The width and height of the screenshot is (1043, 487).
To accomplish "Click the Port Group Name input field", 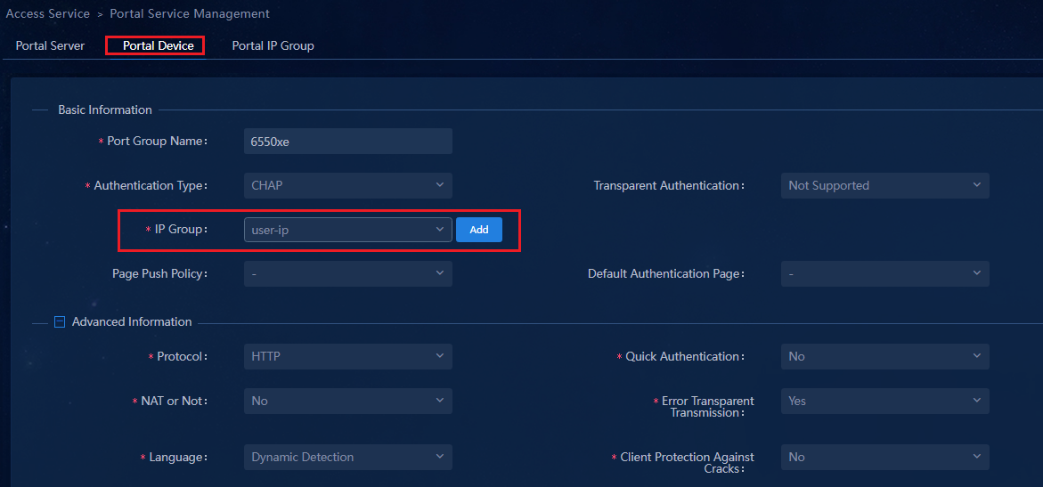I will pos(348,141).
